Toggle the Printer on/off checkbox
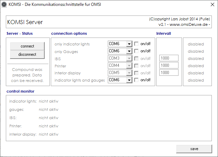The image size is (218, 157). (136, 66)
